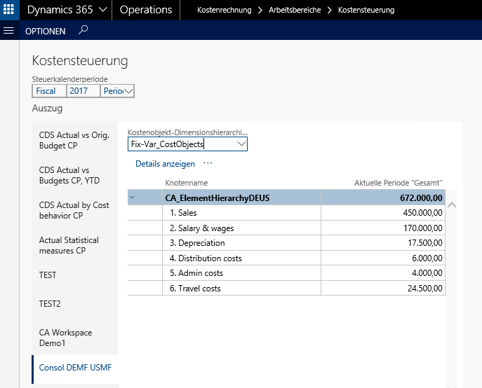Click the Arbeitsbereiche breadcrumb
This screenshot has width=482, height=388.
coord(295,11)
